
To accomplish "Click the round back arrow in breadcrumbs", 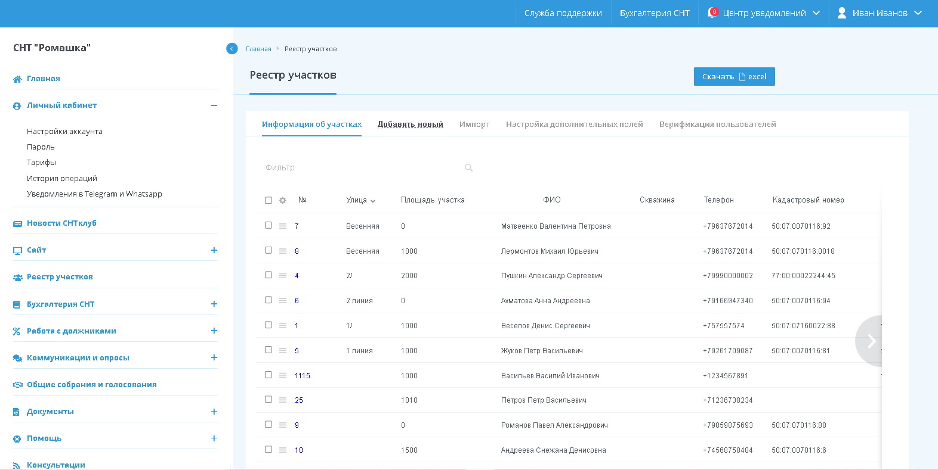I will pyautogui.click(x=232, y=49).
